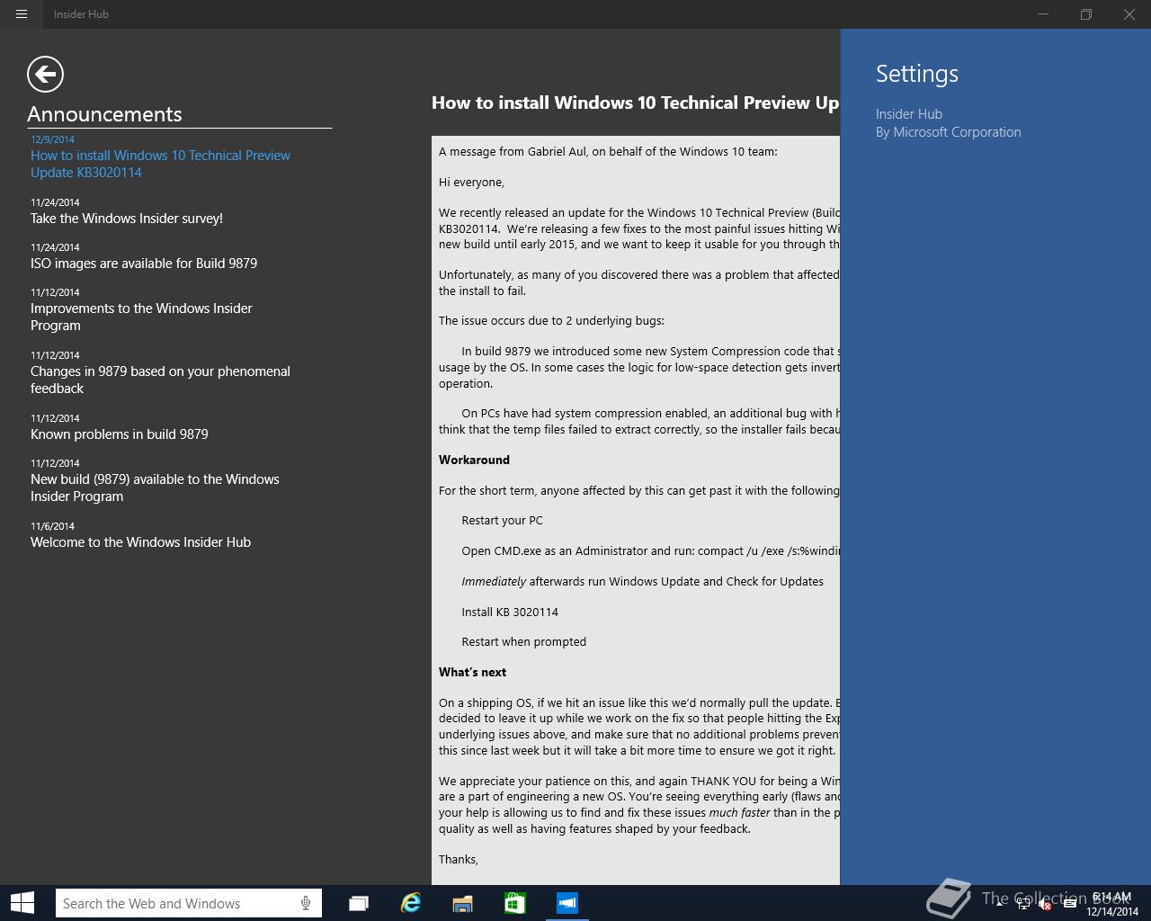Open network status tray icon
Viewport: 1151px width, 921px height.
point(1024,904)
